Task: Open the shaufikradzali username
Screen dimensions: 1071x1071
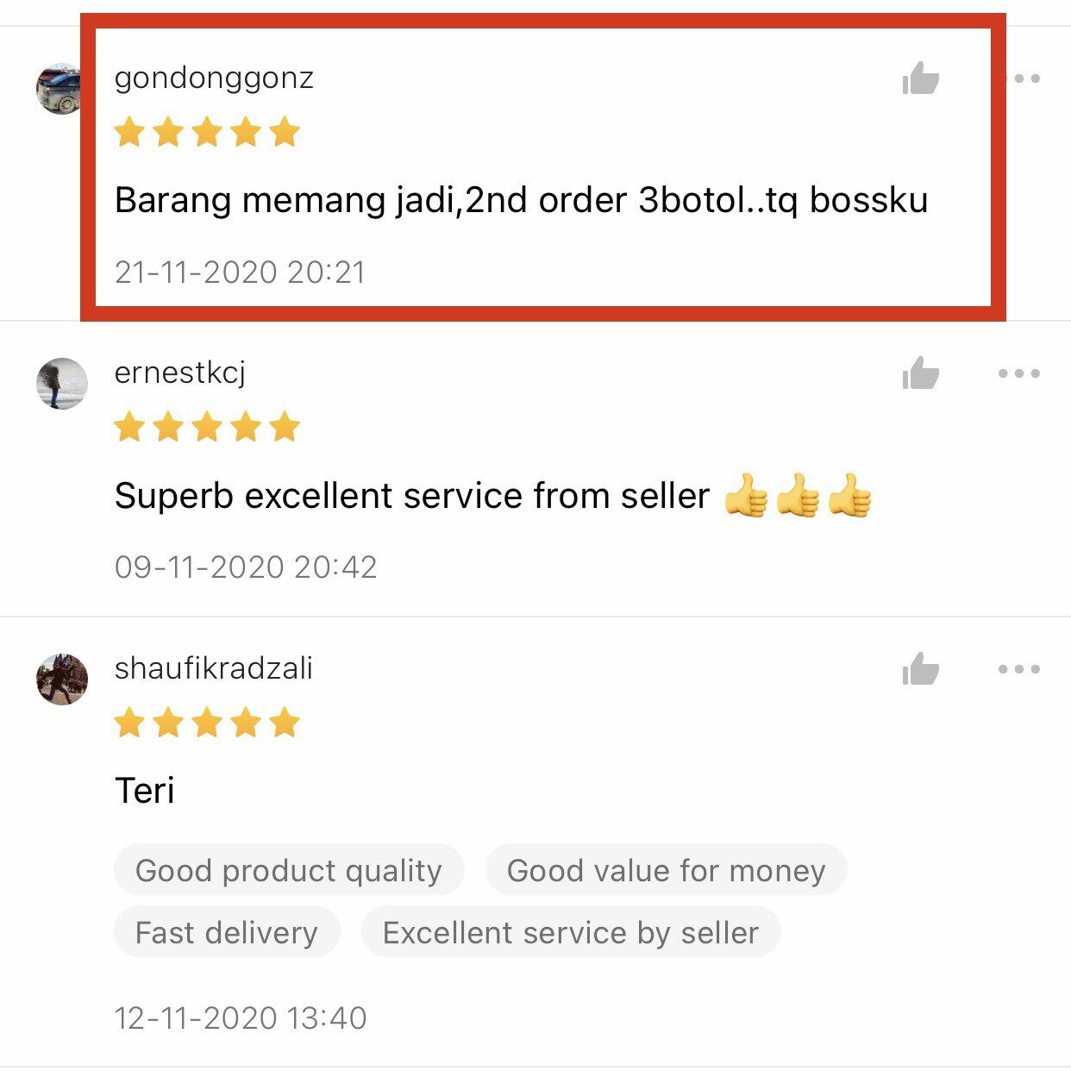Action: tap(214, 668)
